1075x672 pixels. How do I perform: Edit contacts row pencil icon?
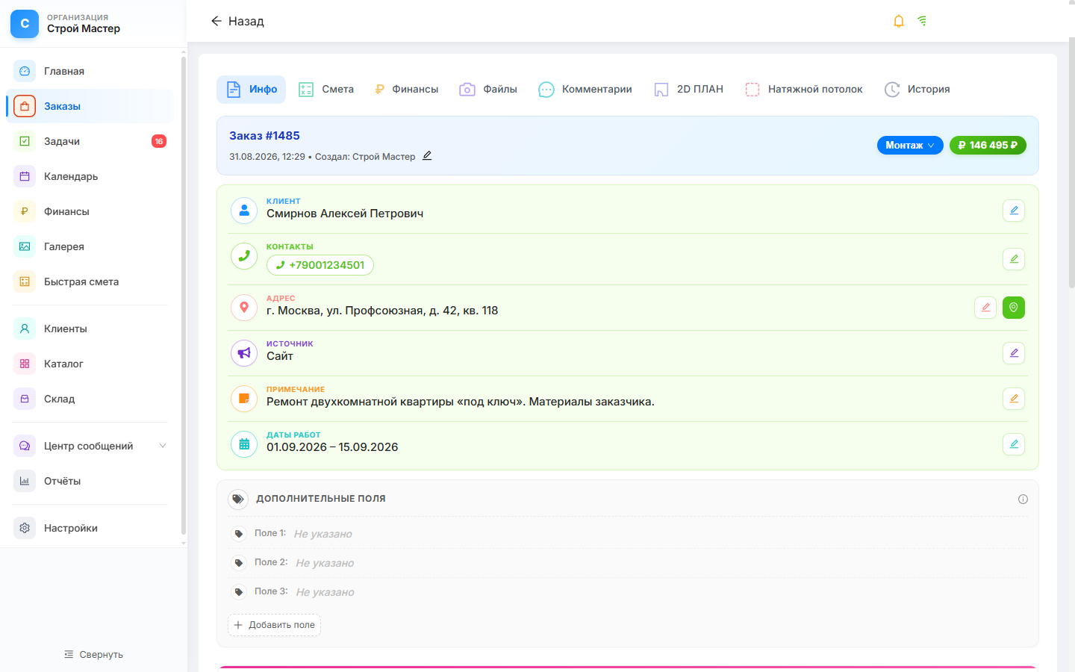(x=1014, y=259)
